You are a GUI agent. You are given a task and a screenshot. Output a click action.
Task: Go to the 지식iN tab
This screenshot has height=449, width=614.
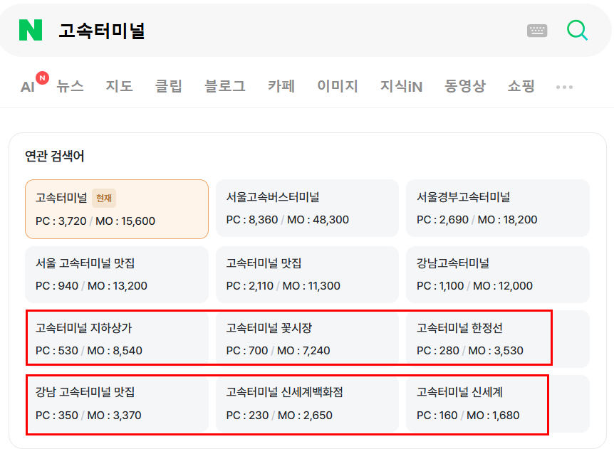point(401,86)
